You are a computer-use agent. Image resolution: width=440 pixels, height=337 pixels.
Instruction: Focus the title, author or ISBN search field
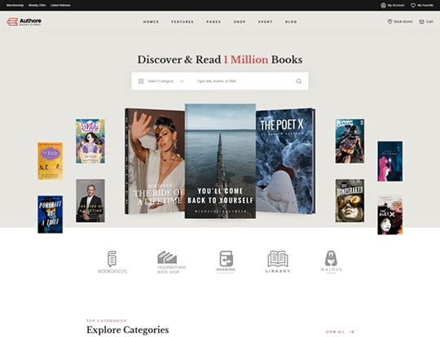click(x=244, y=81)
